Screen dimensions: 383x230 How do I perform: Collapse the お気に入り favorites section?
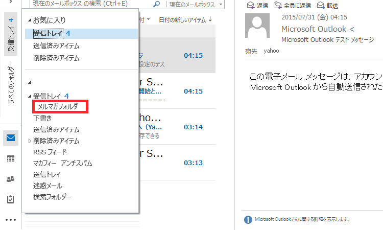[x=29, y=20]
